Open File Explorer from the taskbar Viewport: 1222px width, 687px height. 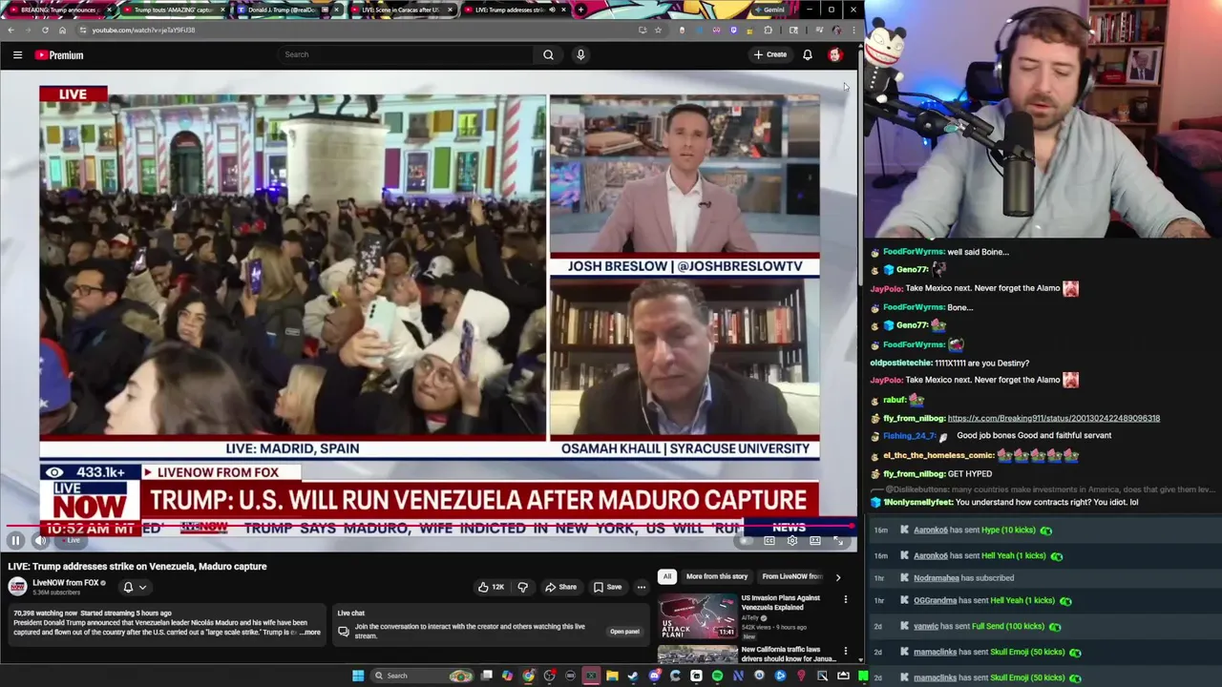(612, 676)
